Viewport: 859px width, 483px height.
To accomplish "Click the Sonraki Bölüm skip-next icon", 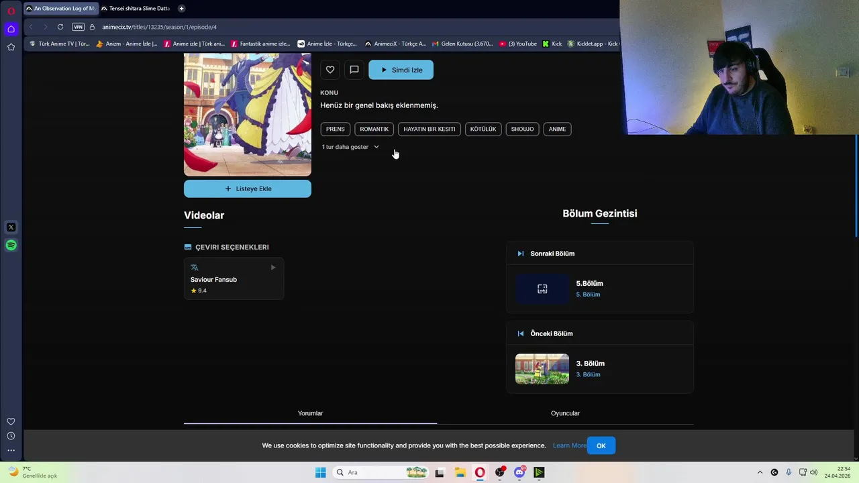I will (520, 254).
